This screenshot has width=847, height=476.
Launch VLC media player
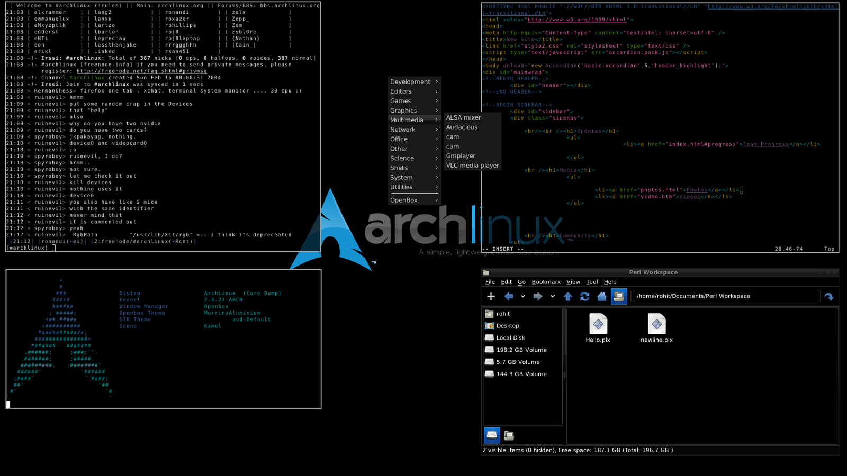point(472,166)
